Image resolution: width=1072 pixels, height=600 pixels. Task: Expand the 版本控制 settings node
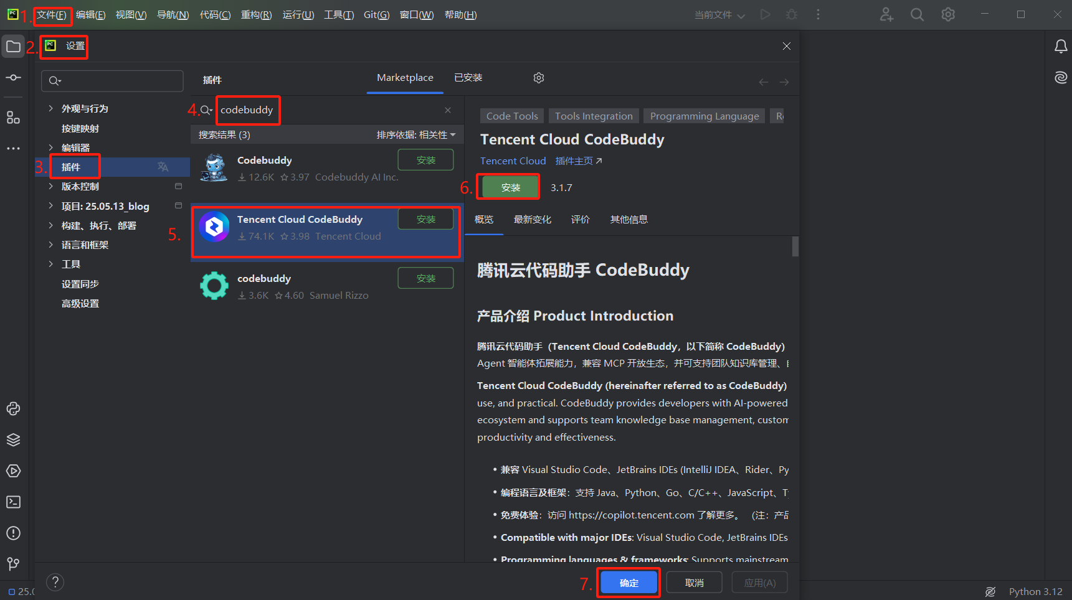(x=50, y=186)
